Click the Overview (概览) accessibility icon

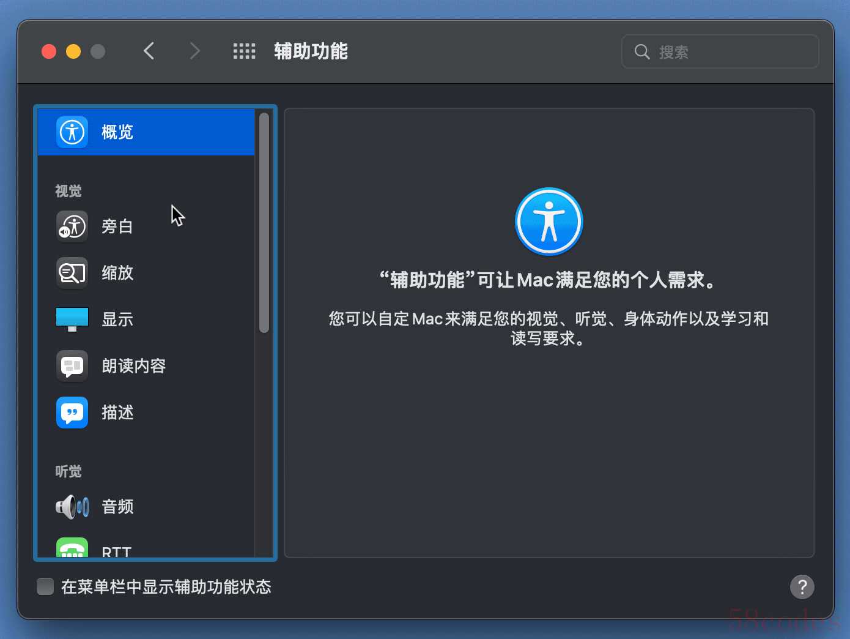point(72,132)
